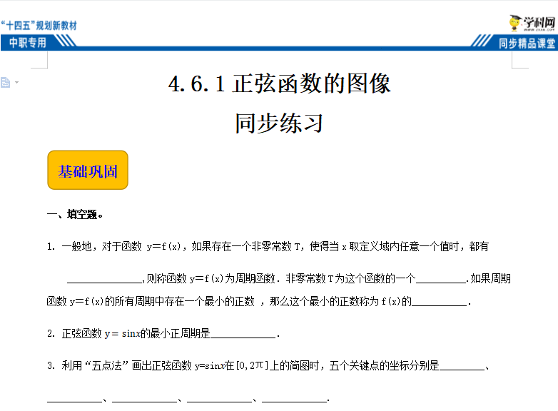This screenshot has width=558, height=411.
Task: Click the blank after 这个函数的一个
Action: pyautogui.click(x=440, y=279)
